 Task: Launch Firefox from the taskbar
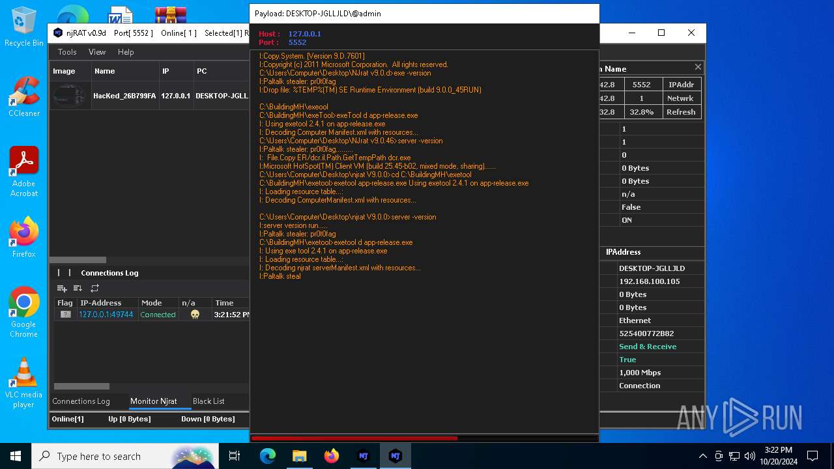(x=331, y=456)
